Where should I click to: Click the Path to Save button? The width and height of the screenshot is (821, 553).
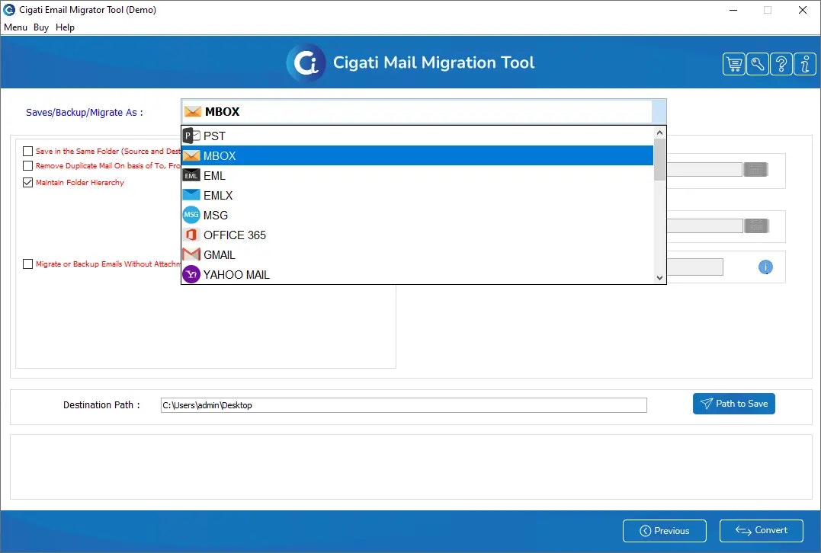tap(733, 404)
